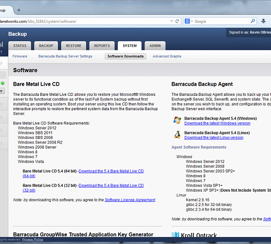The height and width of the screenshot is (244, 271).
Task: Click the Signed in as Kevin OBrien label
Action: [250, 32]
